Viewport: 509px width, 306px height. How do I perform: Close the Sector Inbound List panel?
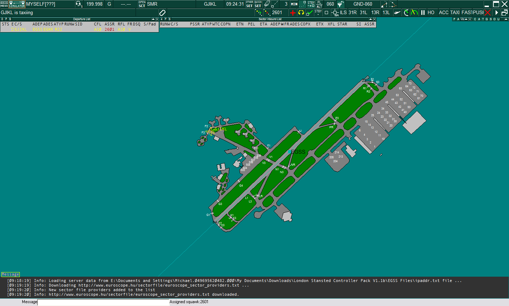click(374, 19)
